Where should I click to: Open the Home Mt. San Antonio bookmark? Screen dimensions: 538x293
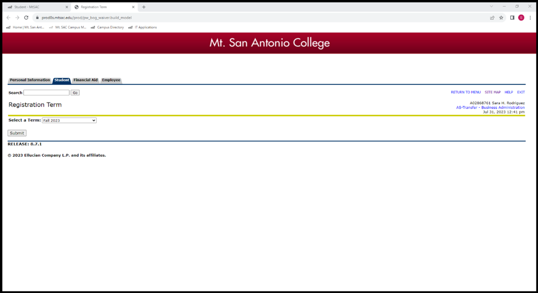pos(25,28)
